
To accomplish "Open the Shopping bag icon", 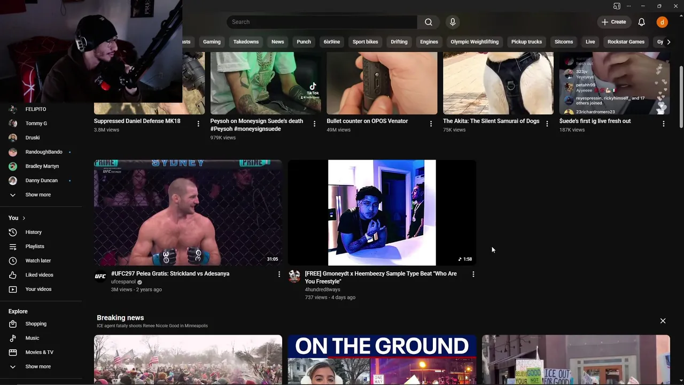I will [13, 324].
